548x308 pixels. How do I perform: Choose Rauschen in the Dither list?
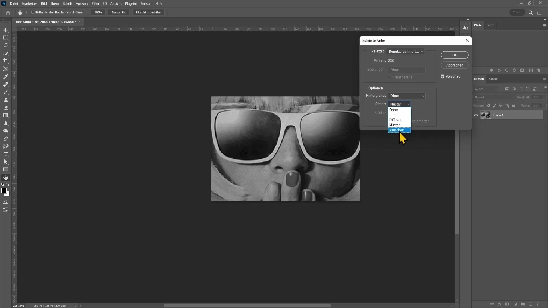click(x=399, y=130)
